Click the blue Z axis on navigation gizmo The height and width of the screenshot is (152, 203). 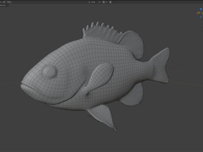point(201,9)
